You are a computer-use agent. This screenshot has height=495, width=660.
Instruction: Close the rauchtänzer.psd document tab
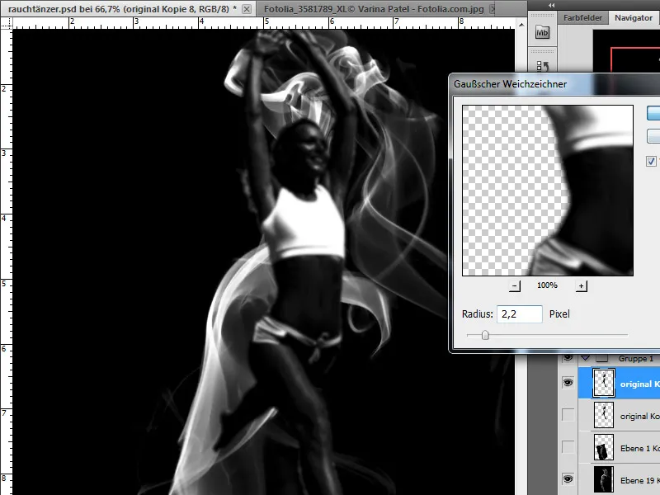click(x=247, y=9)
